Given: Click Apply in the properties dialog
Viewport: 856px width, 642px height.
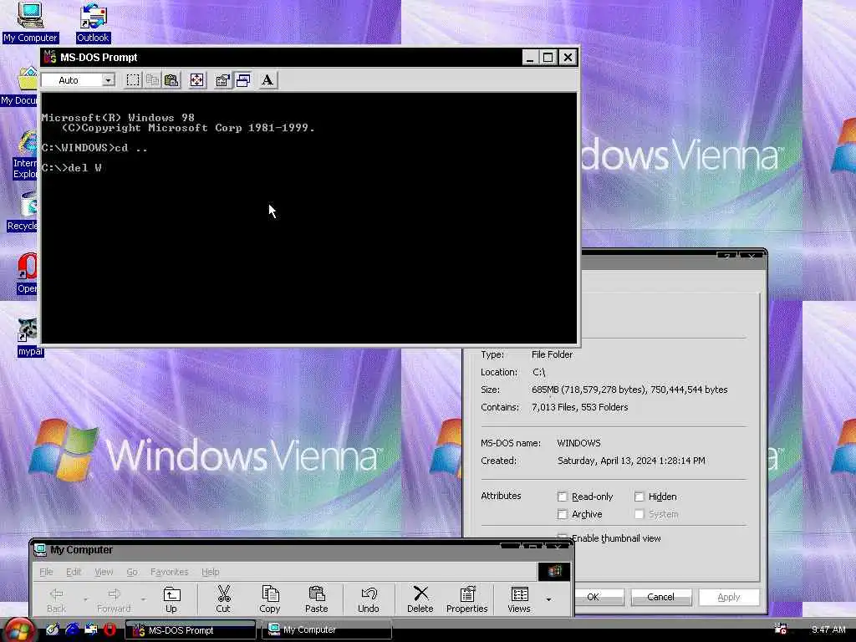Looking at the screenshot, I should 728,597.
